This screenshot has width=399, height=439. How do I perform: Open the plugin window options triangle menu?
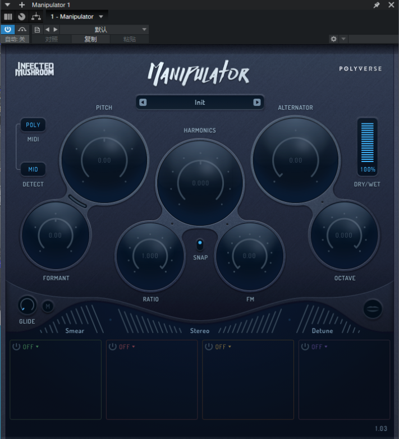[7, 4]
